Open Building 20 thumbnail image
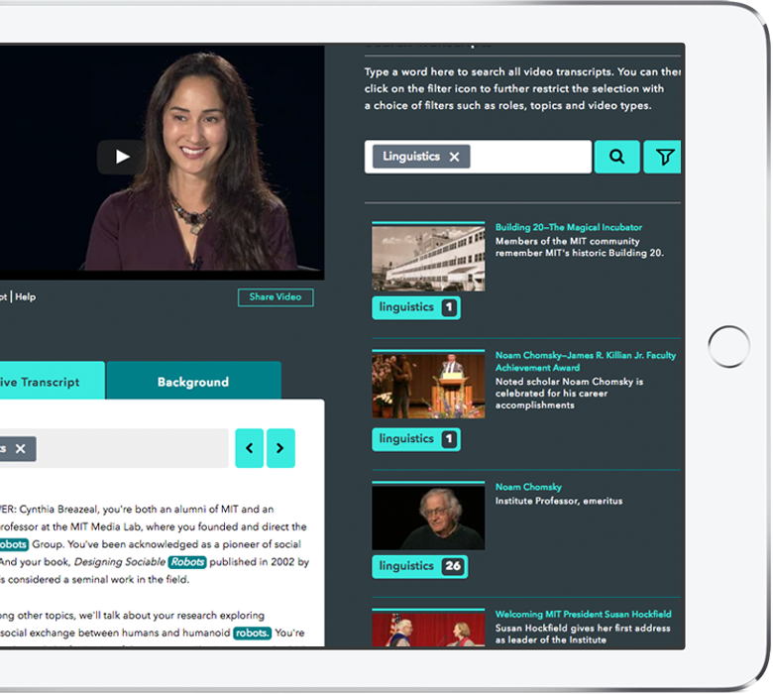 click(x=428, y=257)
